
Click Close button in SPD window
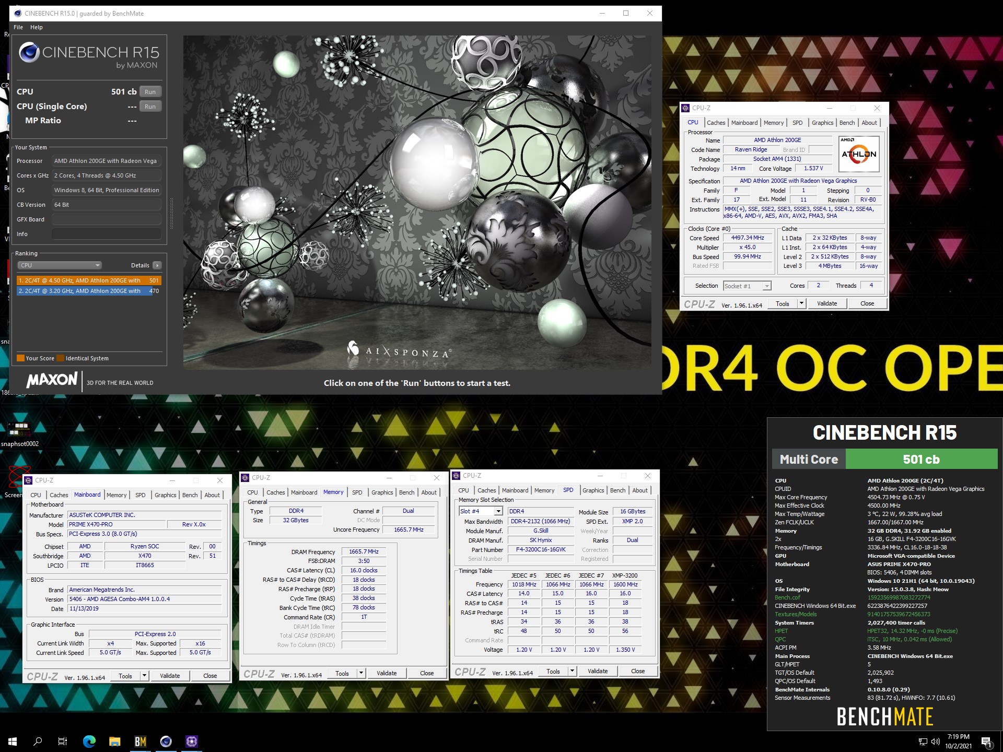638,671
